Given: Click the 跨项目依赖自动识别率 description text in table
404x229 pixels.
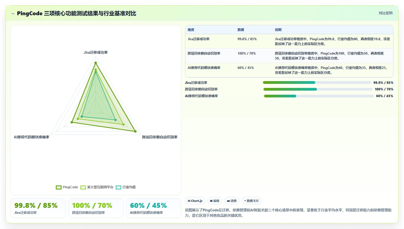Looking at the screenshot, I should click(329, 56).
